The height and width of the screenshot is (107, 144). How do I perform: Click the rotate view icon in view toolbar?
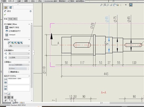pyautogui.click(x=114, y=5)
